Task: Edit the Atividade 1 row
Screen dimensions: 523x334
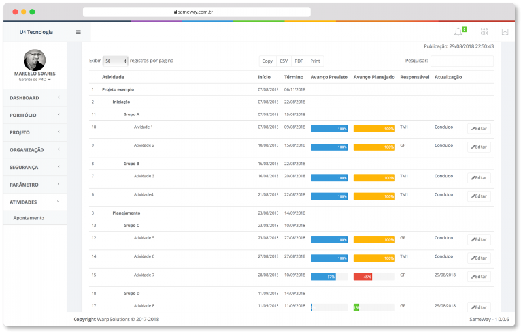Action: (x=479, y=129)
